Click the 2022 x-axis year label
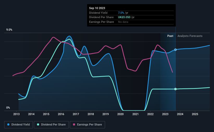The image size is (214, 132). coord(150,114)
